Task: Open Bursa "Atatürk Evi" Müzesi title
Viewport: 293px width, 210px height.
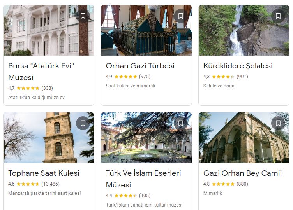Action: pyautogui.click(x=41, y=72)
